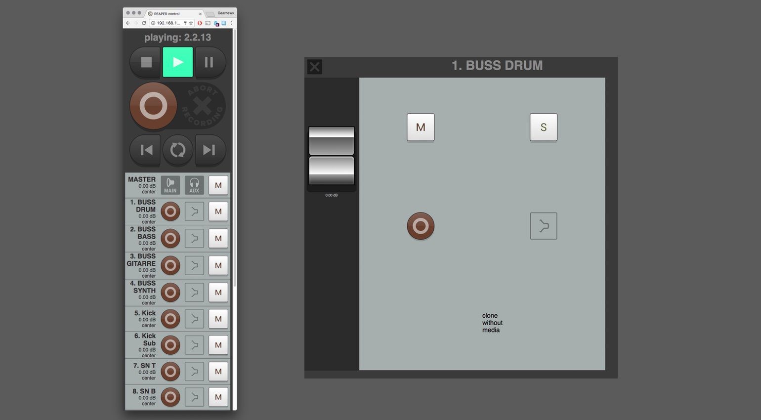Click the Stop transport button
Screen dimensions: 761x420
coord(146,62)
